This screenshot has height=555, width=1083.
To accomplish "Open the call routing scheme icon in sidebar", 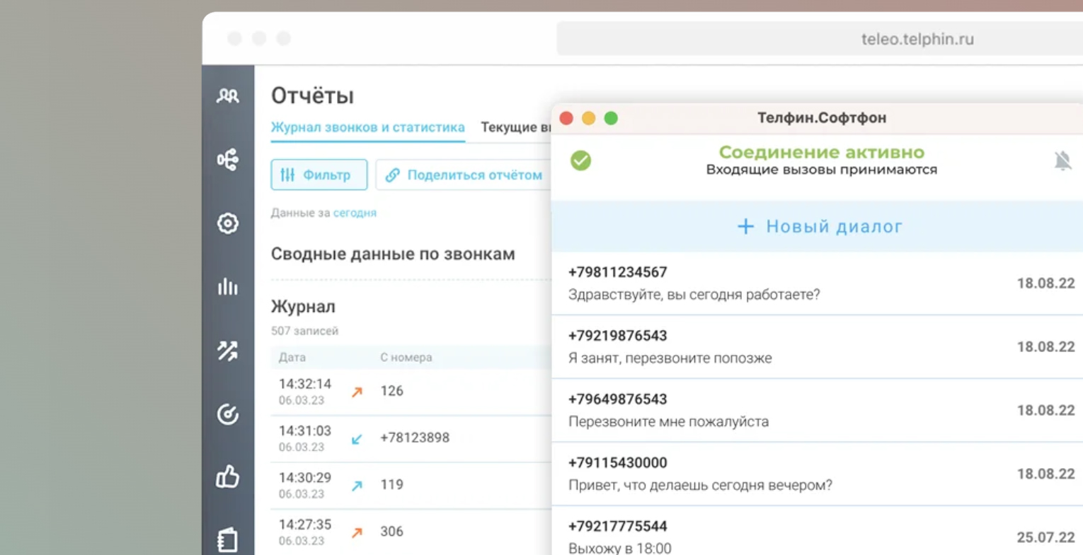I will click(227, 160).
